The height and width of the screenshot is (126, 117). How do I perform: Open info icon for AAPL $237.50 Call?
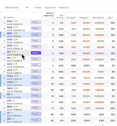[x=14, y=27]
